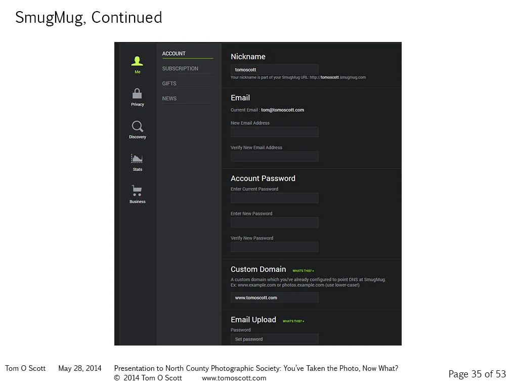Image resolution: width=516 pixels, height=387 pixels.
Task: Click the Nickname field containing tomoscott
Action: click(275, 69)
